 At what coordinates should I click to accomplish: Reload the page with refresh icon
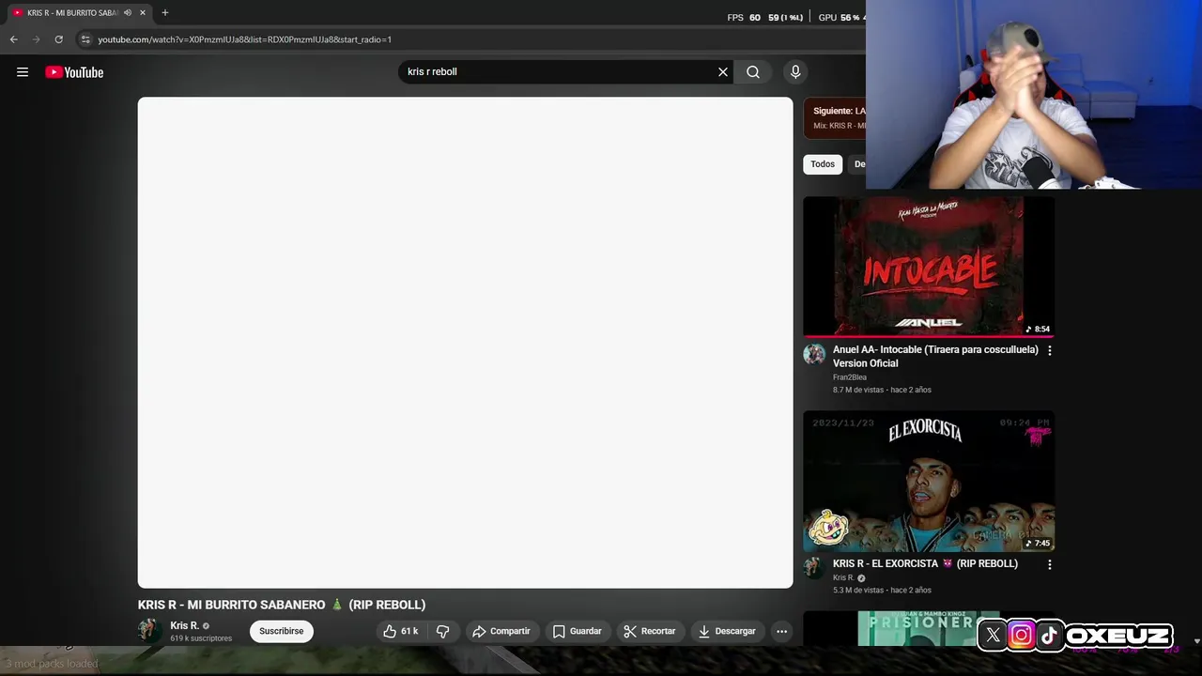coord(58,39)
